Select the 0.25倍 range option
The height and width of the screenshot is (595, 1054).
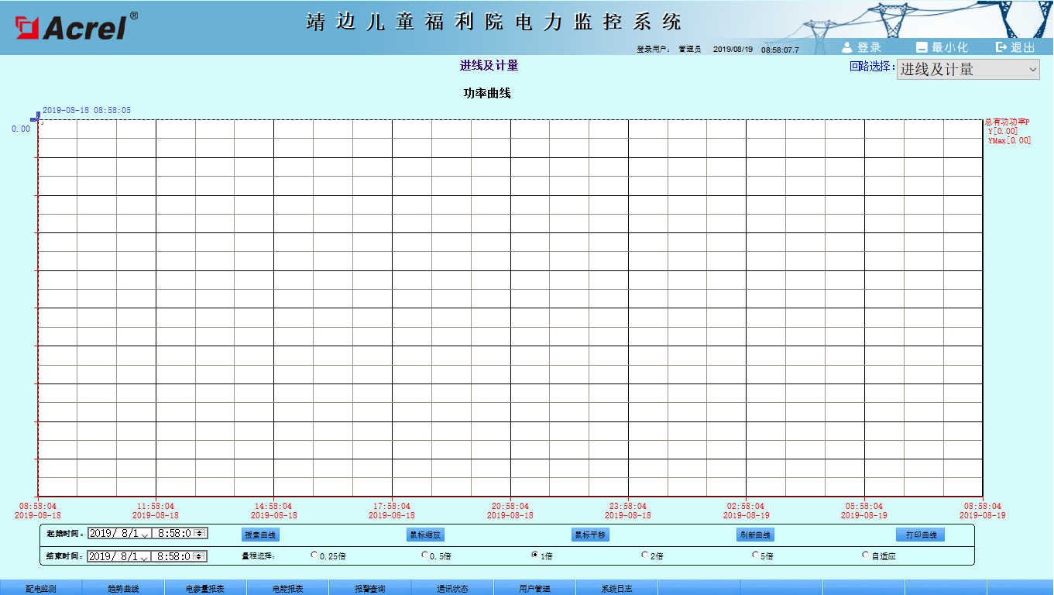click(x=314, y=555)
